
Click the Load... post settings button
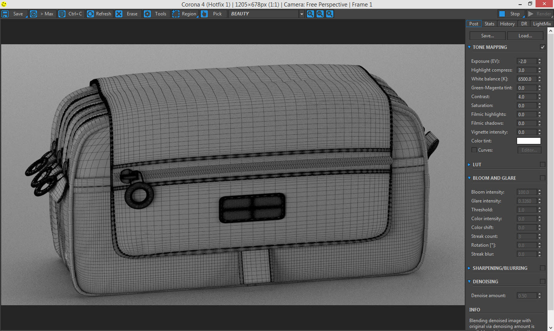coord(525,36)
